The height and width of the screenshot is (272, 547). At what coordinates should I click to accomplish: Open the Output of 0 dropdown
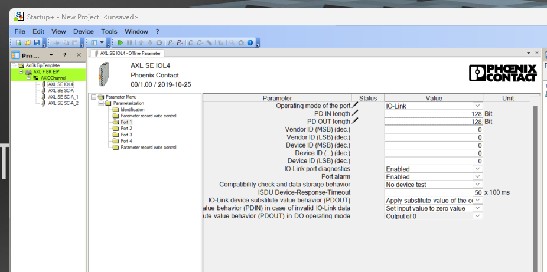pos(477,216)
